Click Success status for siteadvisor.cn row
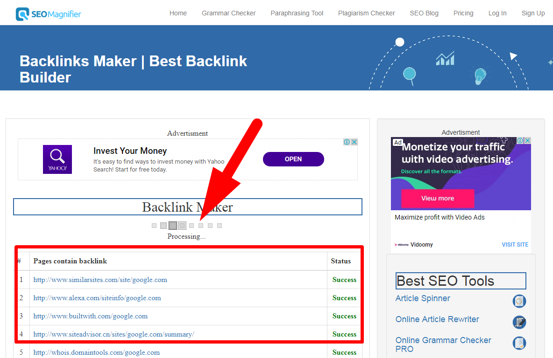Image resolution: width=553 pixels, height=358 pixels. pyautogui.click(x=344, y=334)
